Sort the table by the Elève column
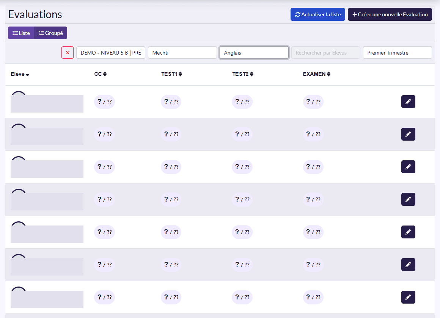Image resolution: width=440 pixels, height=318 pixels. (x=20, y=74)
